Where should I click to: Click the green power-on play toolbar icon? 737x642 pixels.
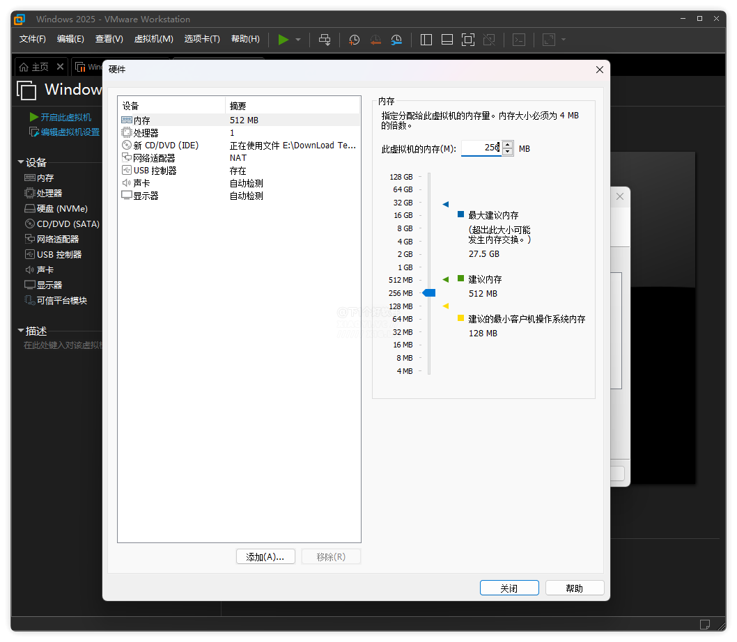pos(283,40)
